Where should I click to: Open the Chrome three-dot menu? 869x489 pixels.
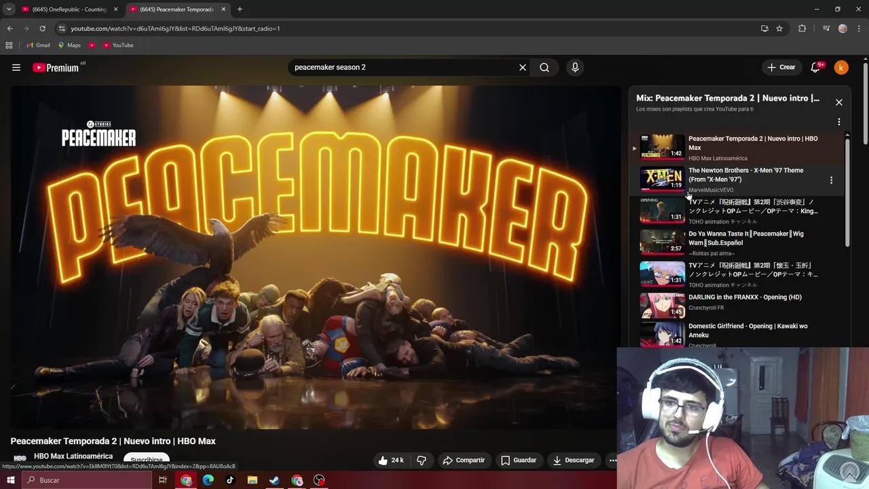(858, 29)
